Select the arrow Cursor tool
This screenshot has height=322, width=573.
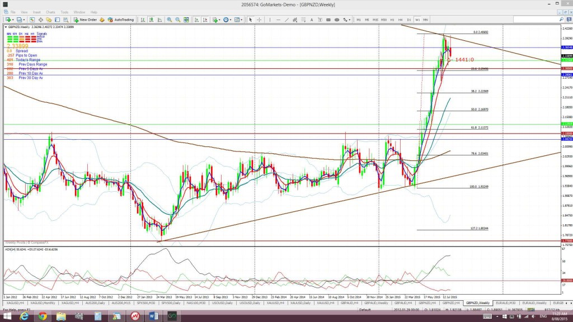251,20
